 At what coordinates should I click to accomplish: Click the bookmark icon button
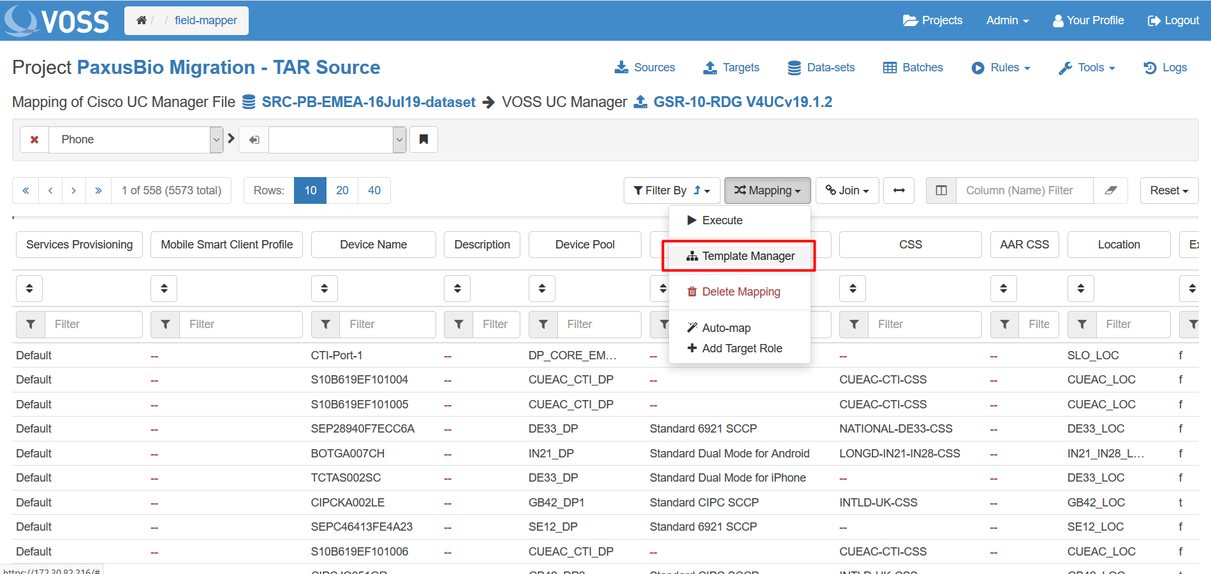coord(423,140)
